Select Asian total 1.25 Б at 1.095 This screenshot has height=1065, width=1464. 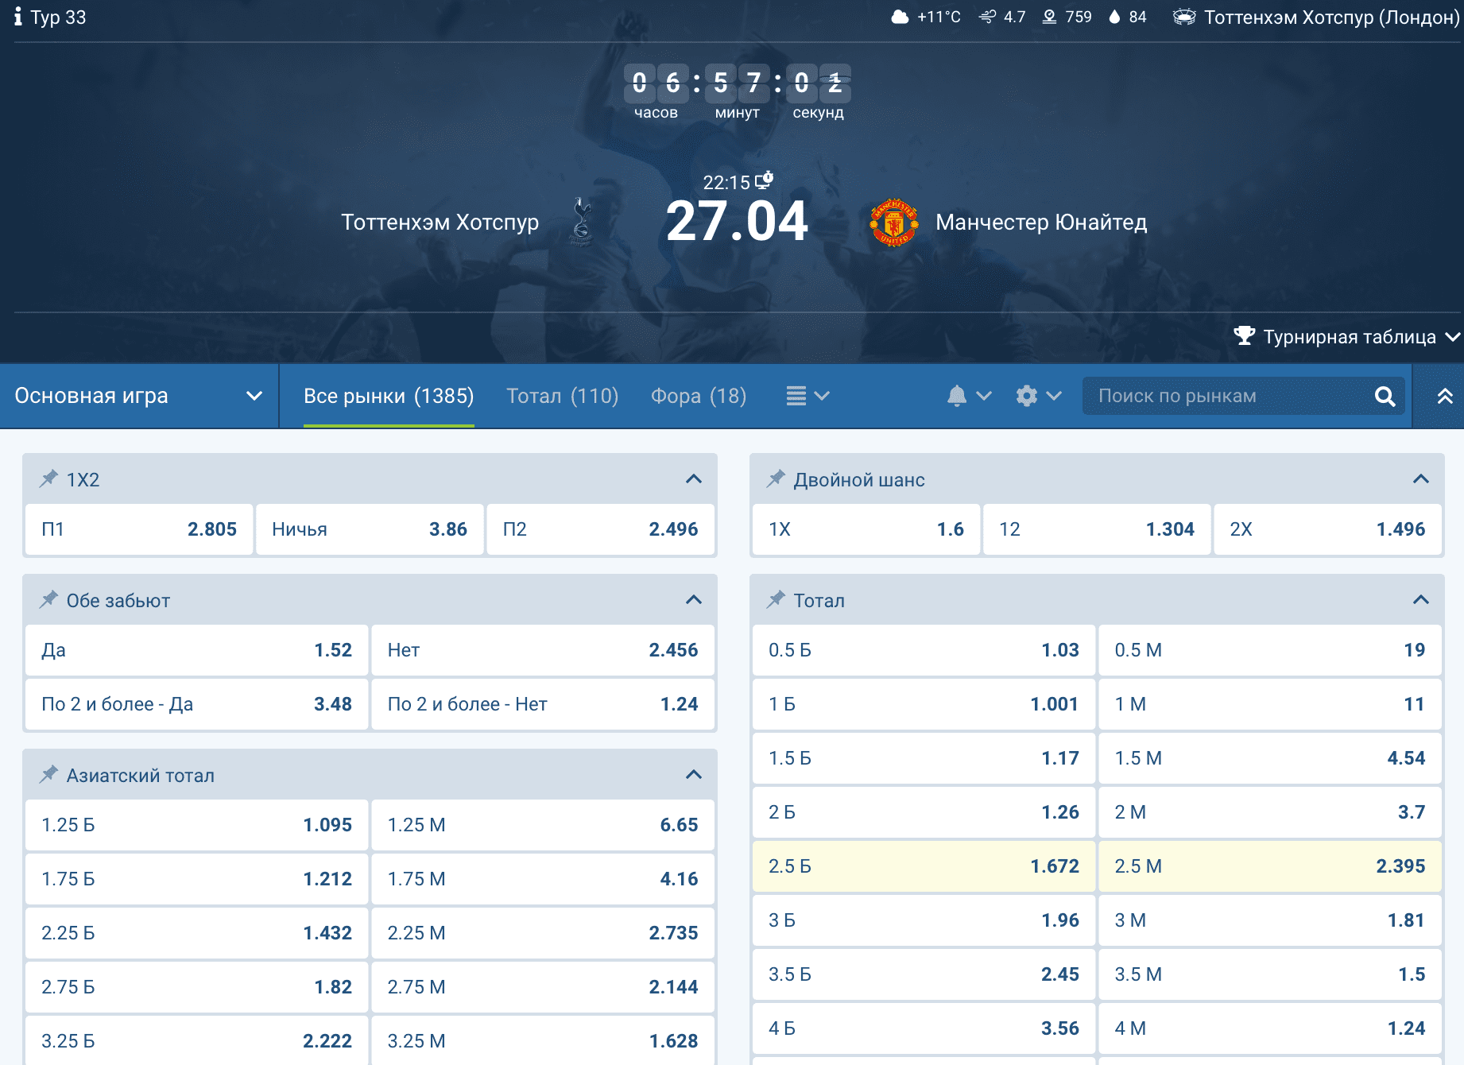(196, 825)
